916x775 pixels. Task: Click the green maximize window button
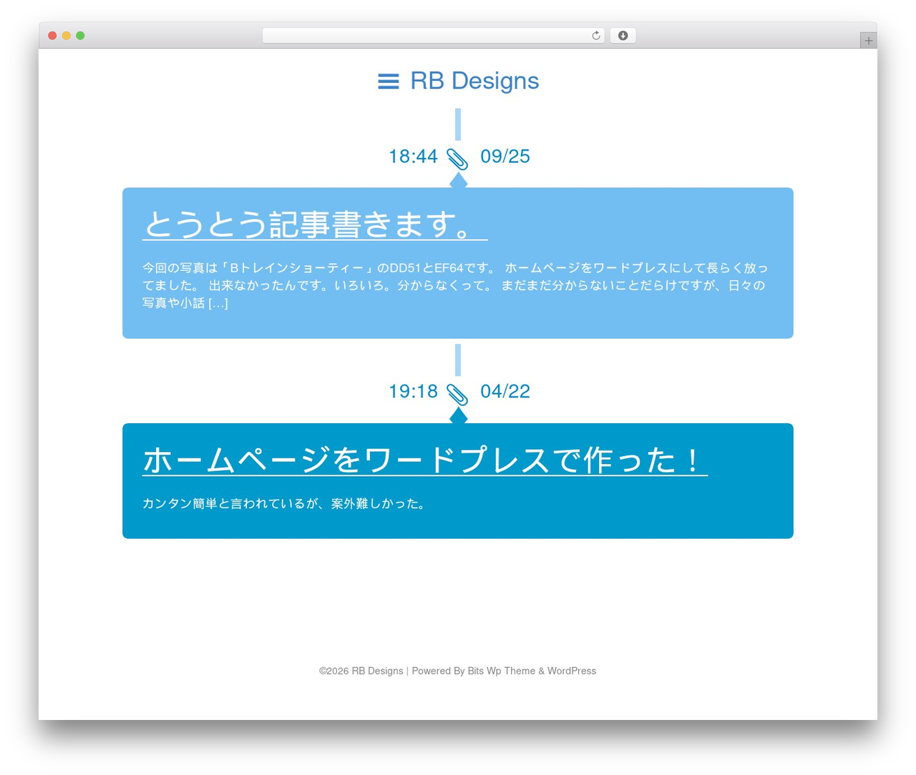click(x=80, y=36)
